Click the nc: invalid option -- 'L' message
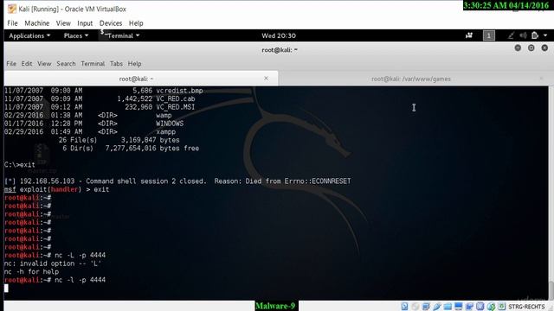Image resolution: width=554 pixels, height=311 pixels. (53, 263)
